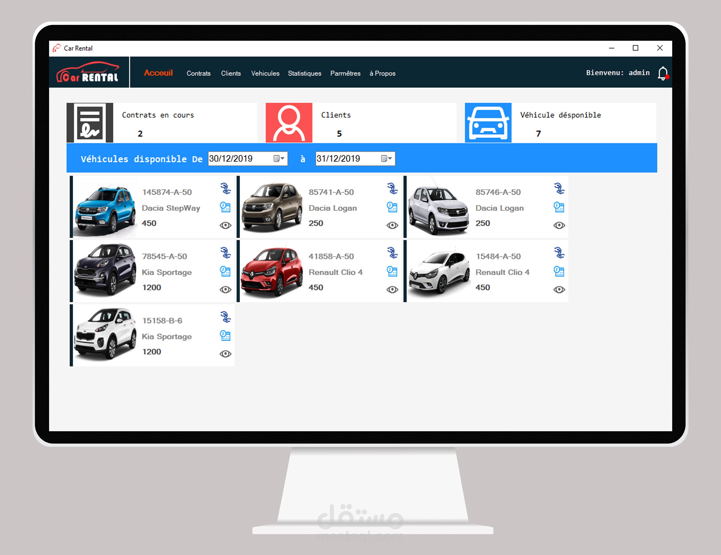Screen dimensions: 721x555
Task: Go to the Statistiques menu
Action: (304, 73)
